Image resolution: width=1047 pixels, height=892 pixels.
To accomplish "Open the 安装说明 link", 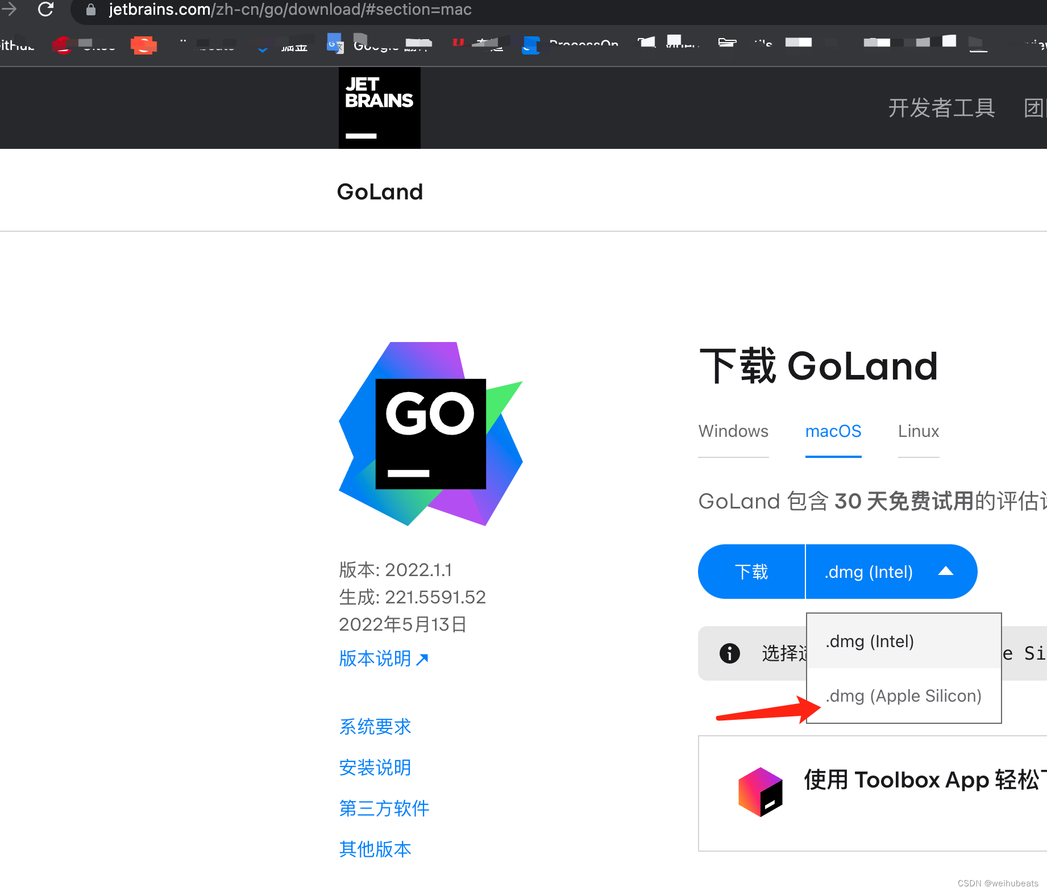I will click(x=375, y=768).
